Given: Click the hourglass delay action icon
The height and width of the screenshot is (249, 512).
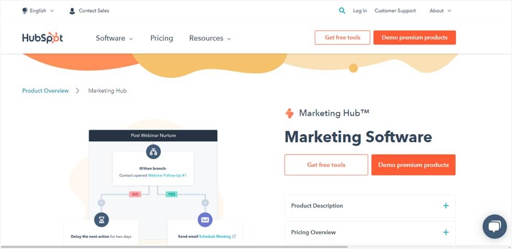Looking at the screenshot, I should point(101,220).
